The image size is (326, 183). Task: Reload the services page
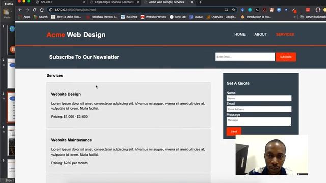point(35,10)
